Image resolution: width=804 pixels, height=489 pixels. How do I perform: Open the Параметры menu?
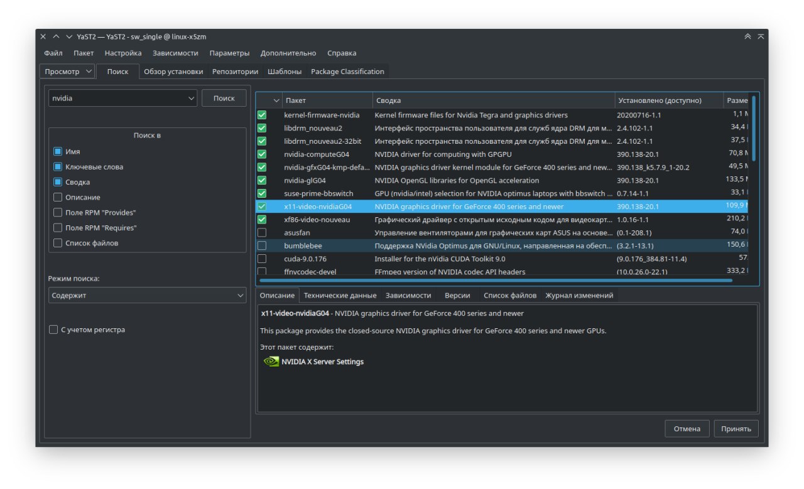(x=229, y=53)
